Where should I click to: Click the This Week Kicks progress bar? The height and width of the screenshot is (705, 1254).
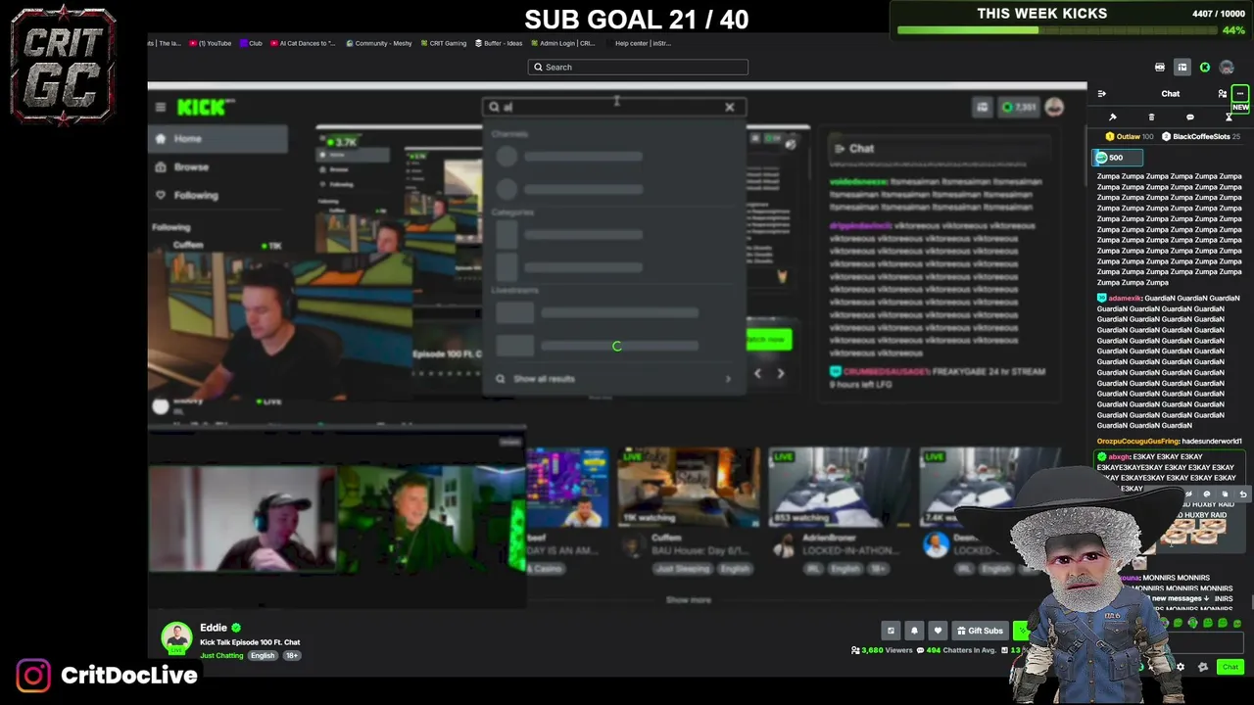1056,30
